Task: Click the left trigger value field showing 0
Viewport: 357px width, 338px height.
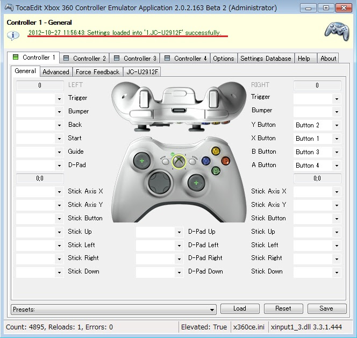Action: click(x=40, y=85)
